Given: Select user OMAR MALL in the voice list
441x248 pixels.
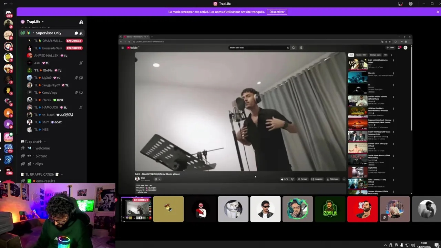Looking at the screenshot, I should point(49,41).
